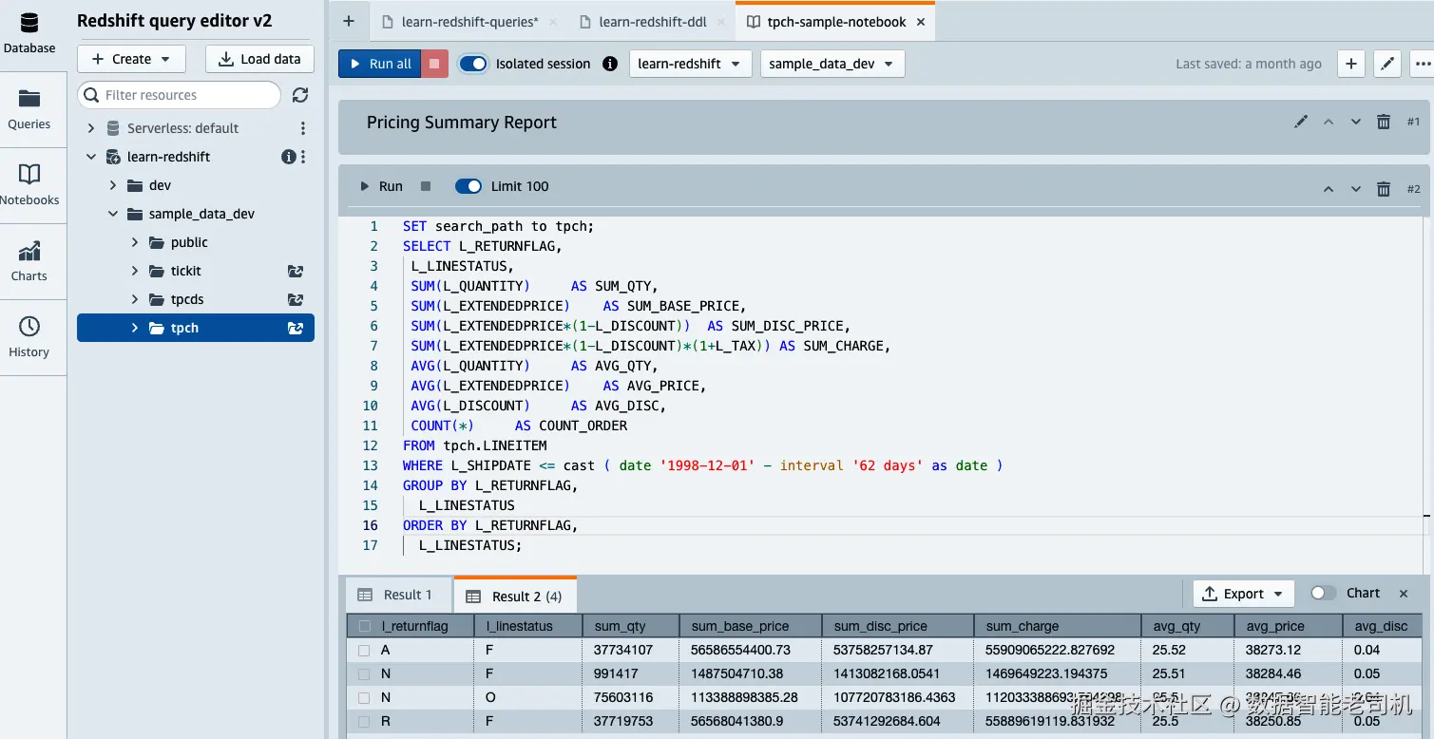Open the Queries sidebar panel
The image size is (1434, 739).
click(29, 109)
